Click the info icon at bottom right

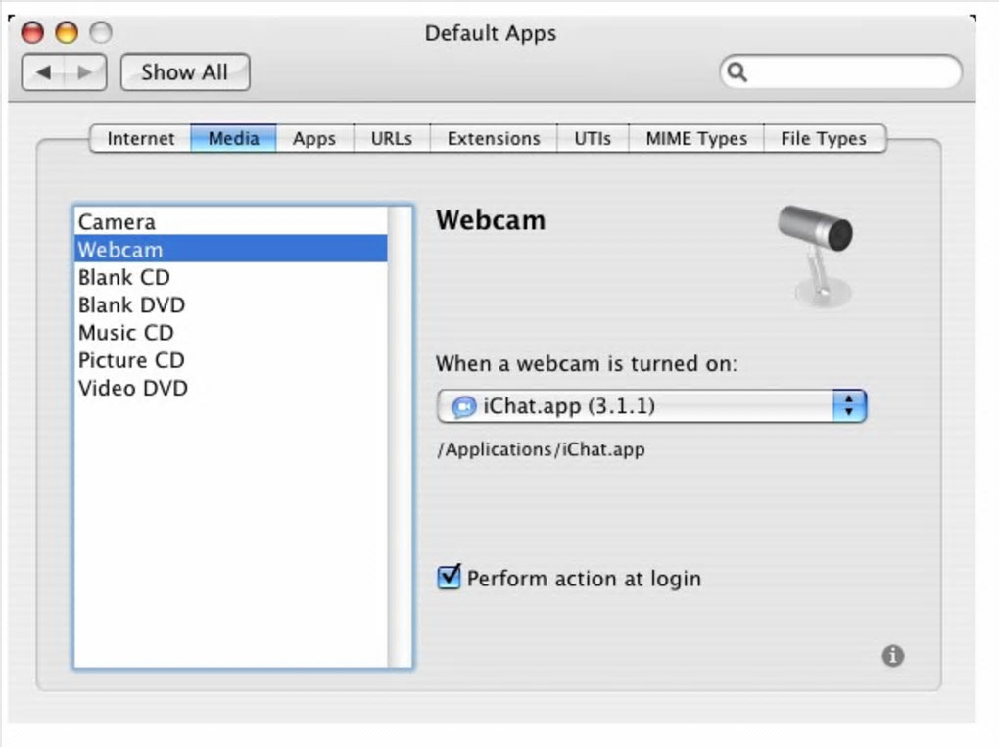click(x=892, y=655)
